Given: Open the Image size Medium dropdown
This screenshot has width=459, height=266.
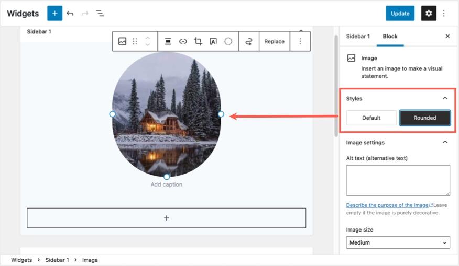Looking at the screenshot, I should click(398, 242).
